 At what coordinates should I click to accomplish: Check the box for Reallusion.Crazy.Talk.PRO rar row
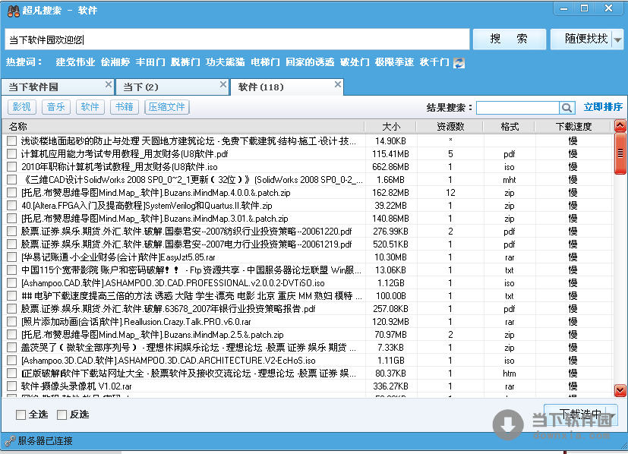click(12, 321)
